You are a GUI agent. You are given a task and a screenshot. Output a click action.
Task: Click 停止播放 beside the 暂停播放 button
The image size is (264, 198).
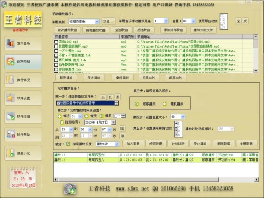(x=94, y=78)
